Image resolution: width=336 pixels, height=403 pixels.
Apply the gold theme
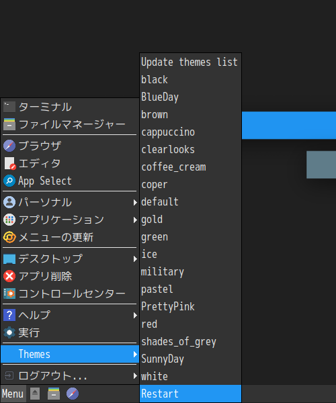(x=190, y=220)
